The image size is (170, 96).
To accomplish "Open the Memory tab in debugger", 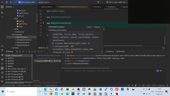I will pyautogui.click(x=110, y=51).
